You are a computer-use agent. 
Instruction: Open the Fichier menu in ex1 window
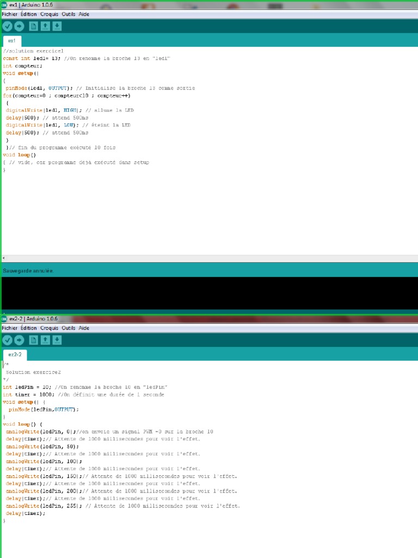(x=9, y=14)
